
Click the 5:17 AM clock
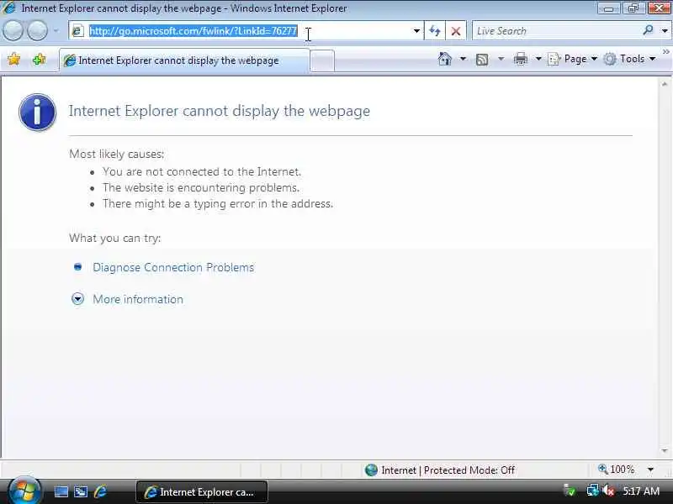coord(641,491)
